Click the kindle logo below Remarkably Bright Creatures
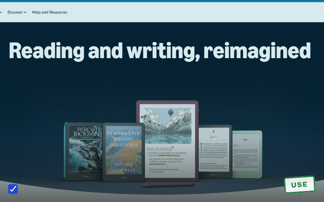The image size is (324, 202). pyautogui.click(x=124, y=177)
